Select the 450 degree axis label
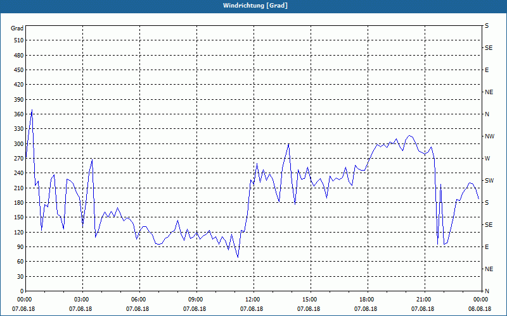The image size is (507, 316). point(19,70)
